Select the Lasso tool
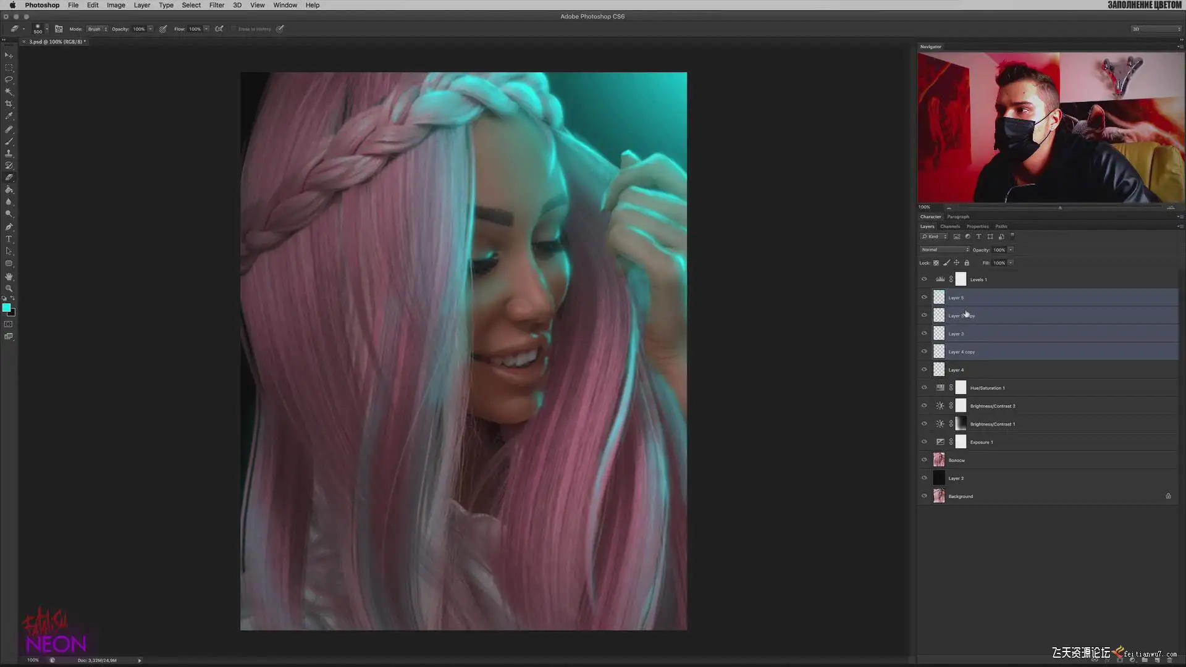 9,80
